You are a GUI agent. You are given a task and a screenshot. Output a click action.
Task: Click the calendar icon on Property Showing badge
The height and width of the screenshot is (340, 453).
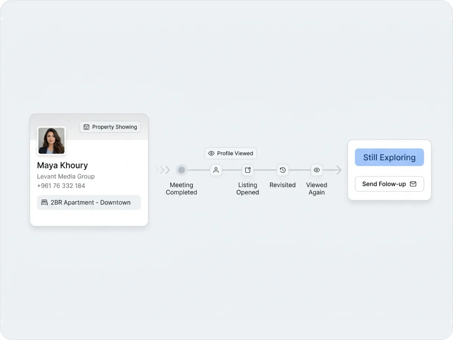click(x=86, y=127)
